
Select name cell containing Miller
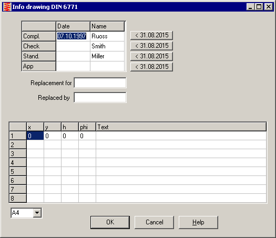click(x=107, y=56)
